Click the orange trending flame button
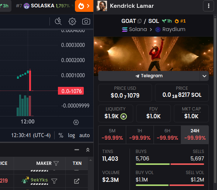The image size is (217, 190). (84, 6)
